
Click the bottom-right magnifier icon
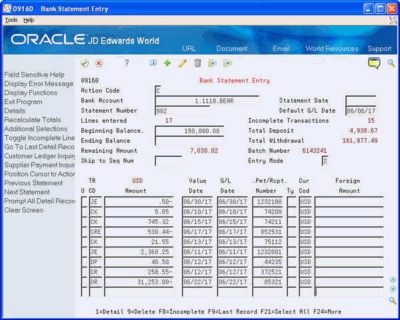click(x=393, y=301)
